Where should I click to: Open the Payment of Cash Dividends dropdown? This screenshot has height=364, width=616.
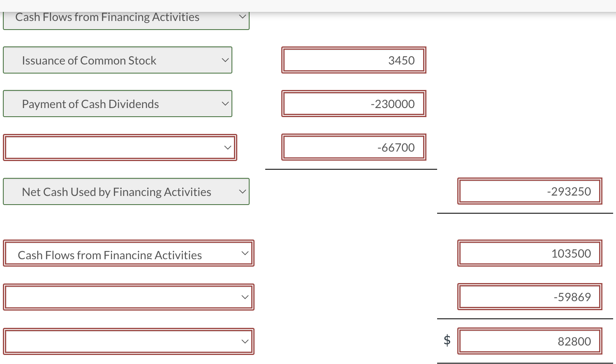[x=117, y=104]
